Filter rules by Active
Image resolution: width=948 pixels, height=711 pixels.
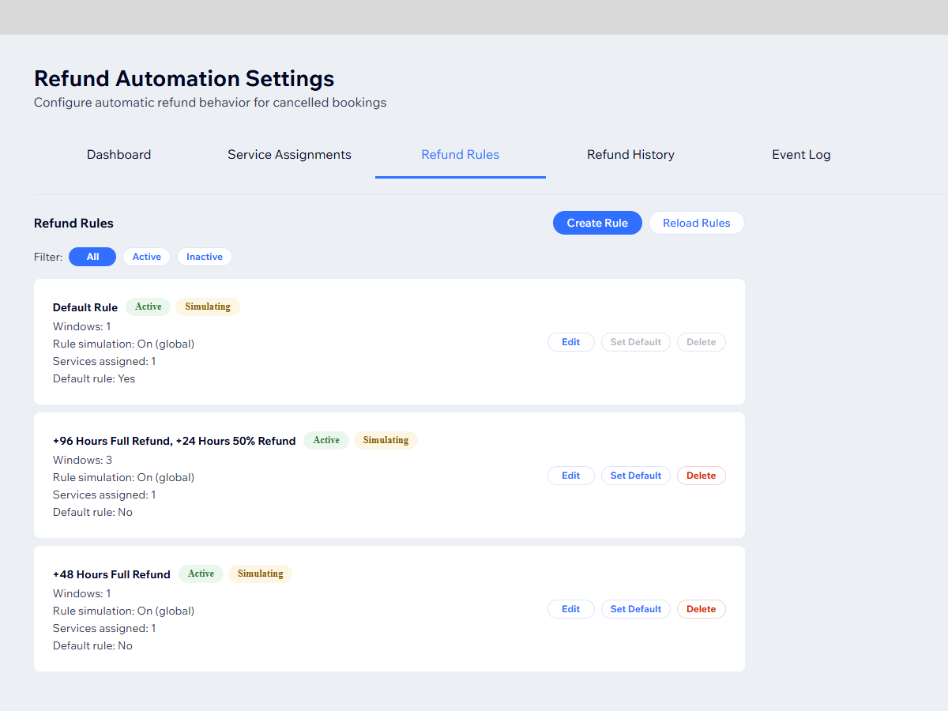(x=147, y=257)
